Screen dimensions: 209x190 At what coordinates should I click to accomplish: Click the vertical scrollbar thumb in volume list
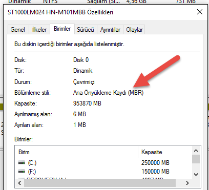click(x=196, y=159)
